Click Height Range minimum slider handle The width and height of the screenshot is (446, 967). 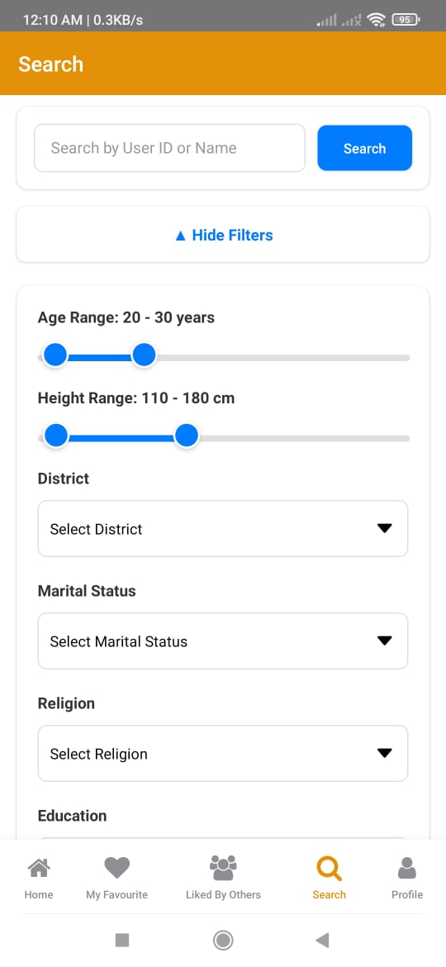click(56, 436)
